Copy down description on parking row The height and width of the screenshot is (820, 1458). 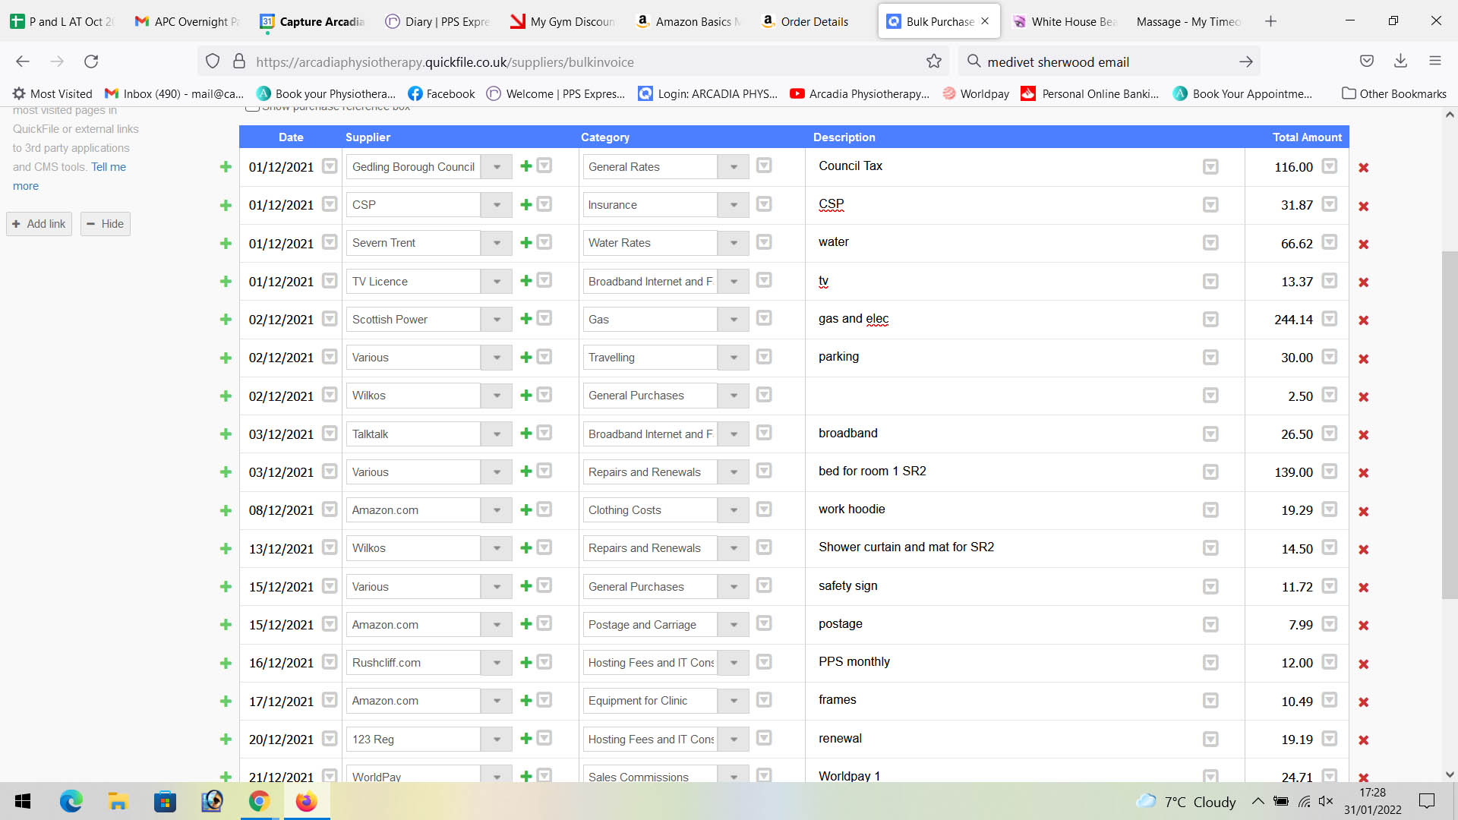pyautogui.click(x=1210, y=358)
